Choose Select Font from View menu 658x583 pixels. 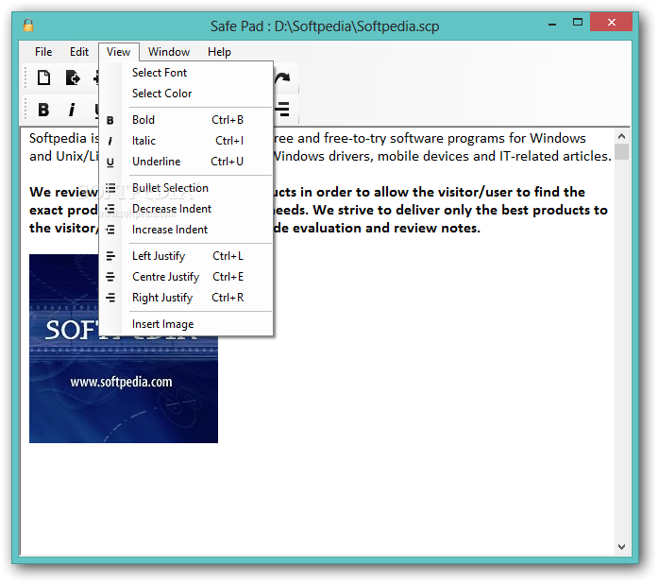(187, 73)
